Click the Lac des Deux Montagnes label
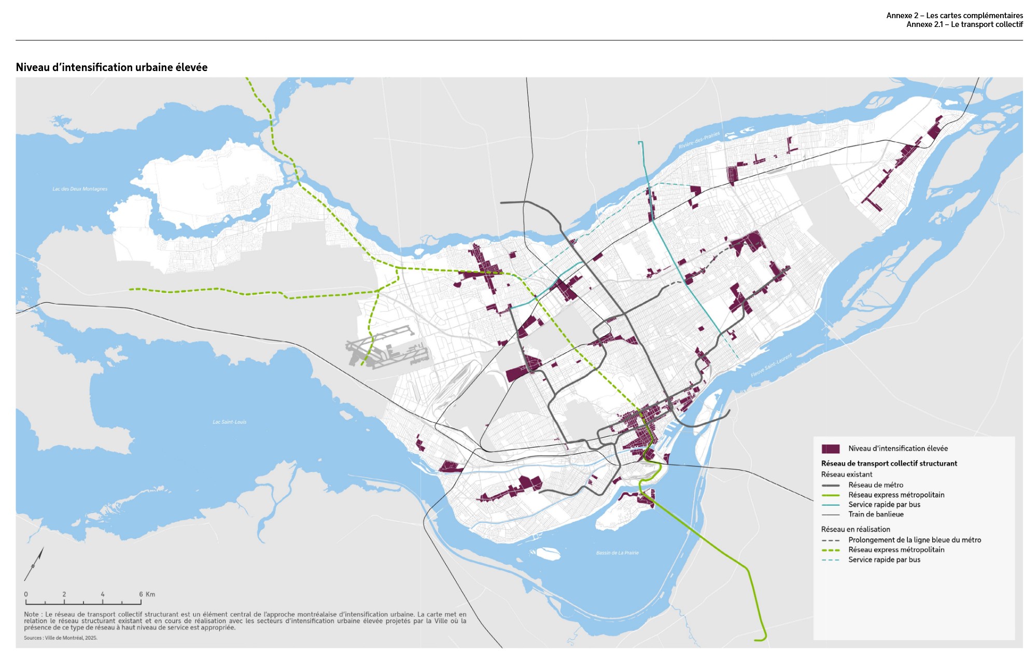1024x651 pixels. click(x=80, y=189)
